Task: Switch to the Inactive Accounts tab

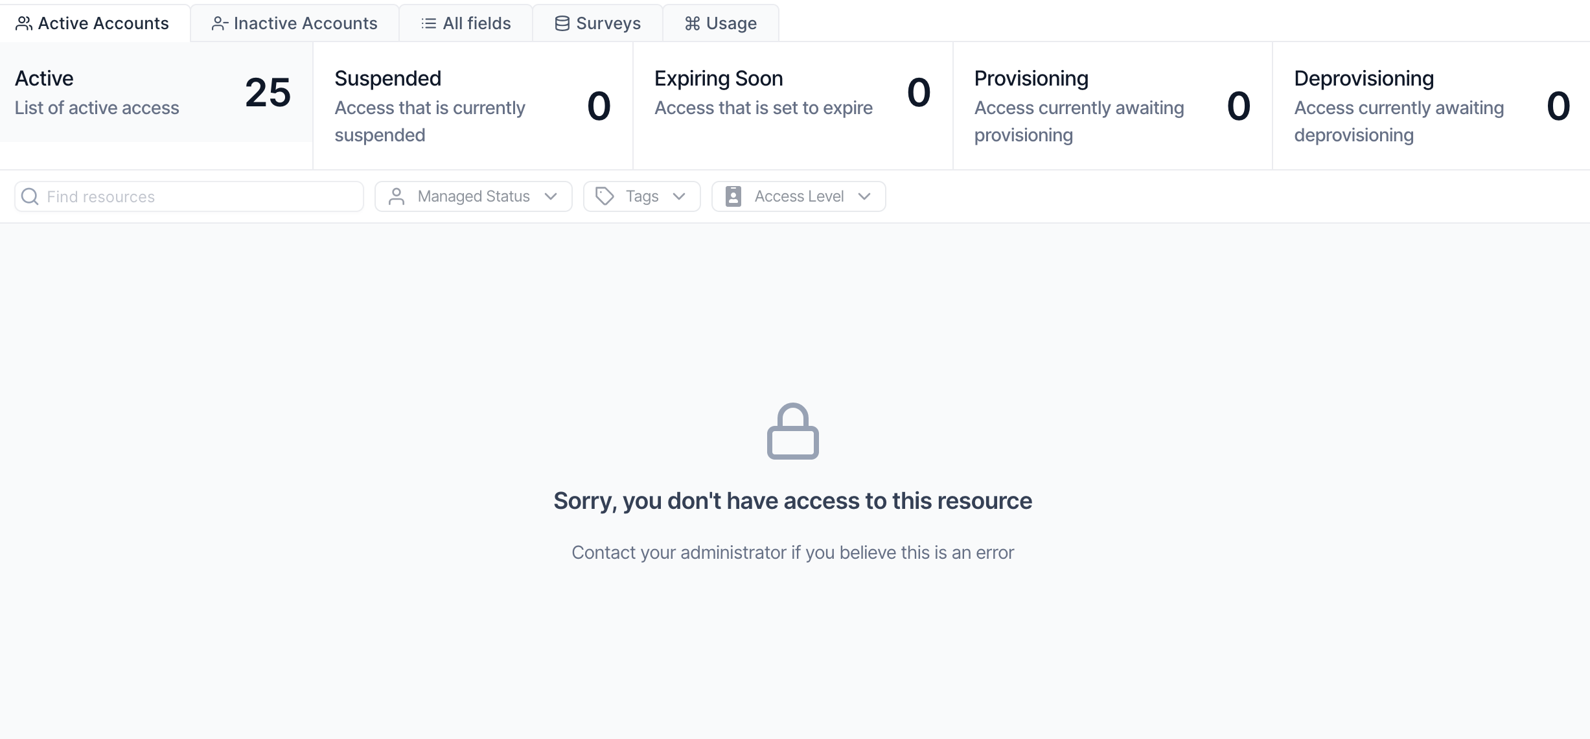Action: tap(295, 23)
